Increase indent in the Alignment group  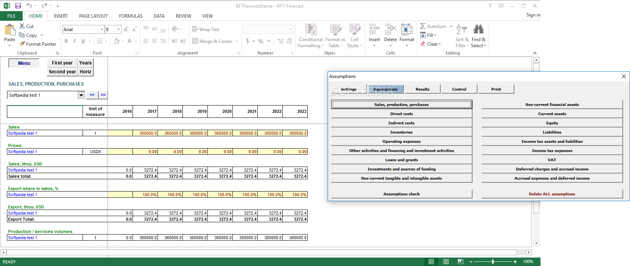pyautogui.click(x=183, y=41)
